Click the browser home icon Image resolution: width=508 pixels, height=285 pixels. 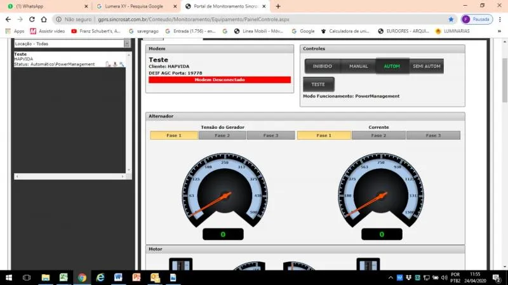[x=44, y=19]
